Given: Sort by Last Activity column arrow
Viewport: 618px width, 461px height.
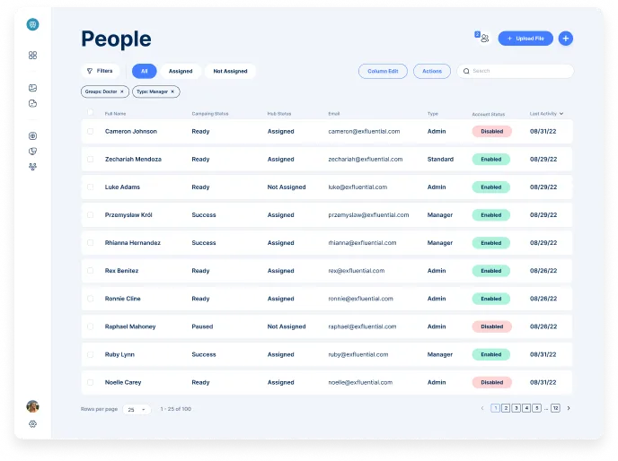Looking at the screenshot, I should [561, 114].
